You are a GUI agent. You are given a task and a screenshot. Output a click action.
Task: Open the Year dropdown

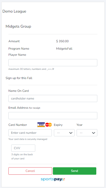[x=87, y=133]
